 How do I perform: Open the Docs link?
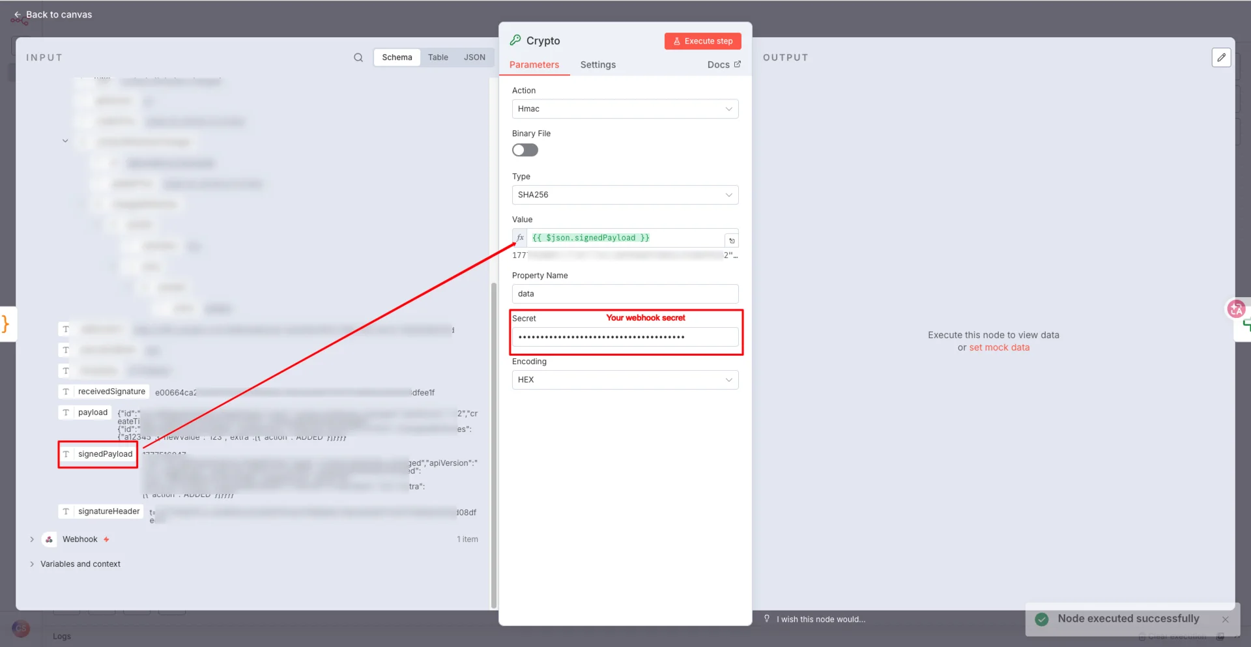(x=724, y=65)
